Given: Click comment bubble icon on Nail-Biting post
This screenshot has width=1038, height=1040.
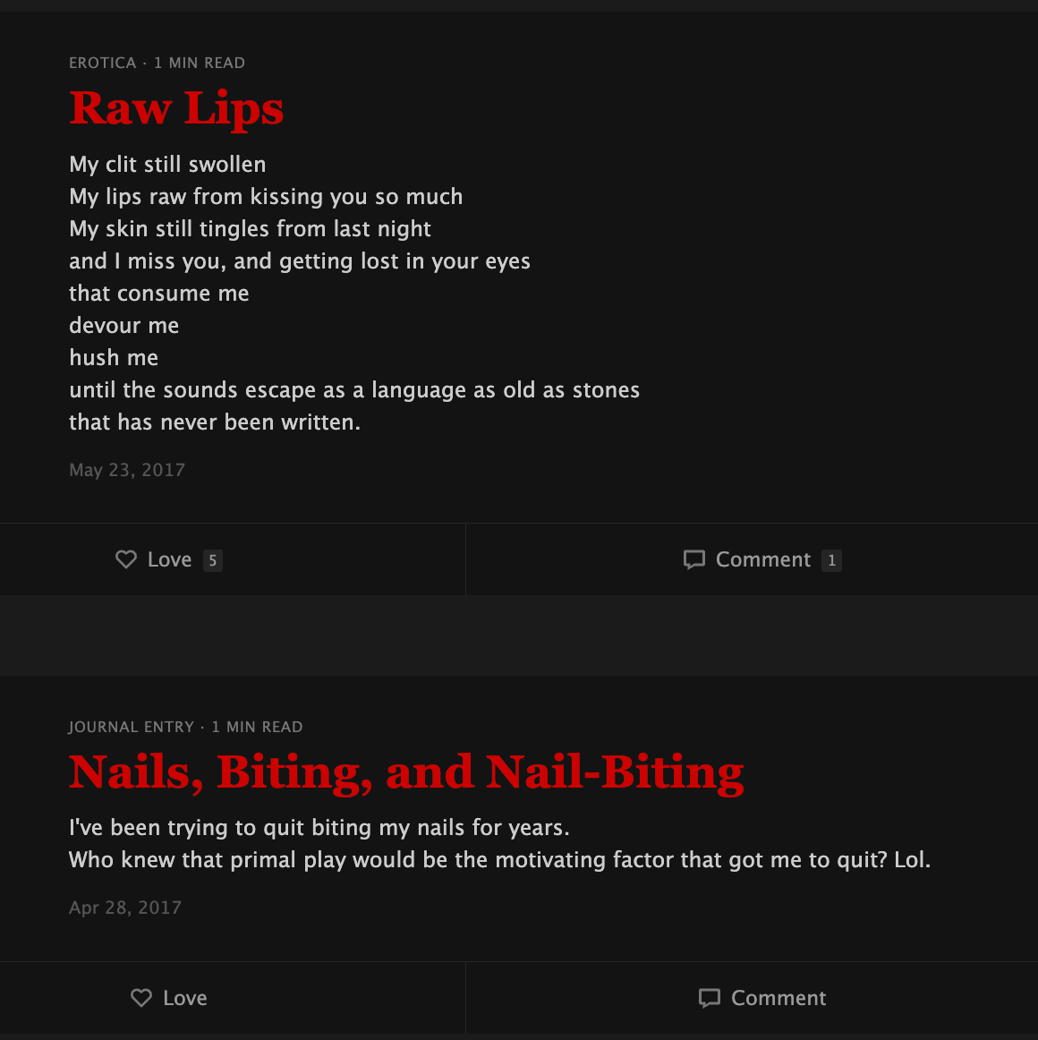Looking at the screenshot, I should (709, 998).
